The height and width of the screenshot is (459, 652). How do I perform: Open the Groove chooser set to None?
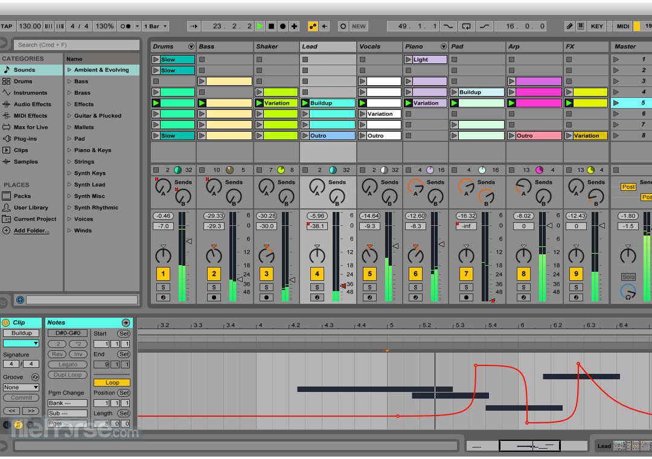pos(21,387)
